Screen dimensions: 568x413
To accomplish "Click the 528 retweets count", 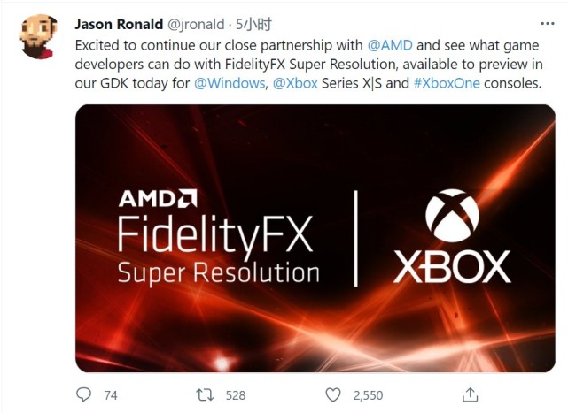I will [x=236, y=395].
